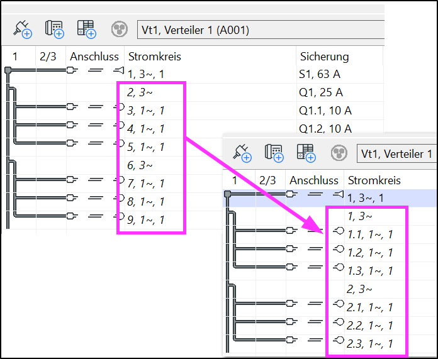Click consumer circle symbol in row '2.2, 1~, 1'
This screenshot has height=359, width=438.
(339, 322)
